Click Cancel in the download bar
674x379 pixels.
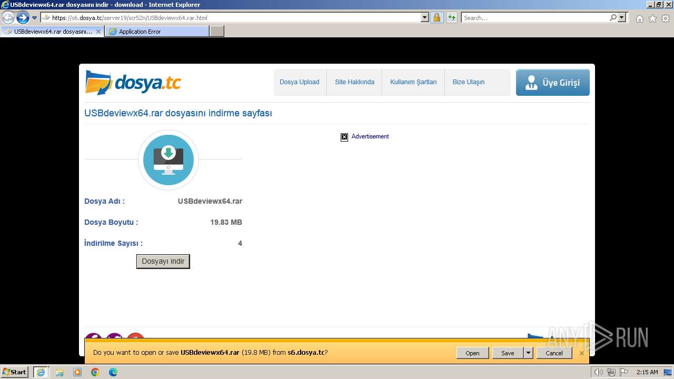click(554, 353)
